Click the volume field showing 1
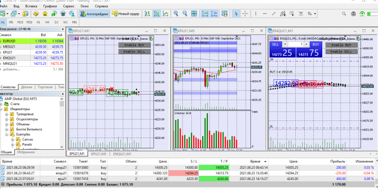 click(x=296, y=44)
